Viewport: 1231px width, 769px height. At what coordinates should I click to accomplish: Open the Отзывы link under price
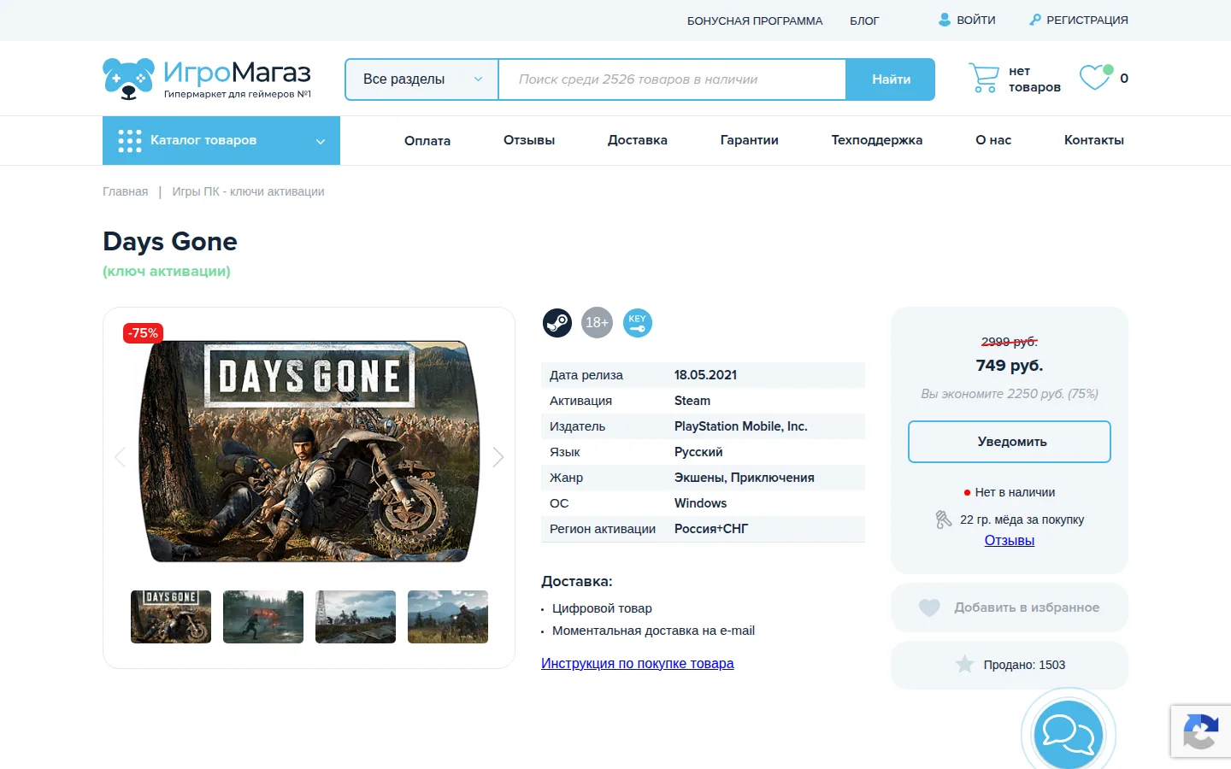click(x=1010, y=540)
